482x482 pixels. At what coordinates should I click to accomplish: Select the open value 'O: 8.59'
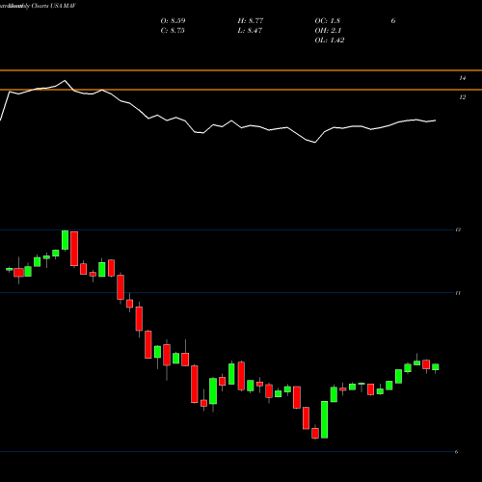[173, 21]
